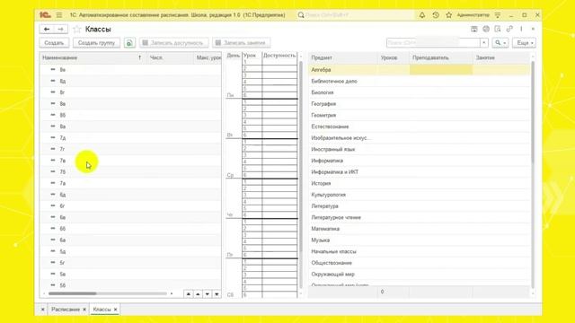Select the Биология subject row
Image resolution: width=575 pixels, height=323 pixels.
pos(420,92)
